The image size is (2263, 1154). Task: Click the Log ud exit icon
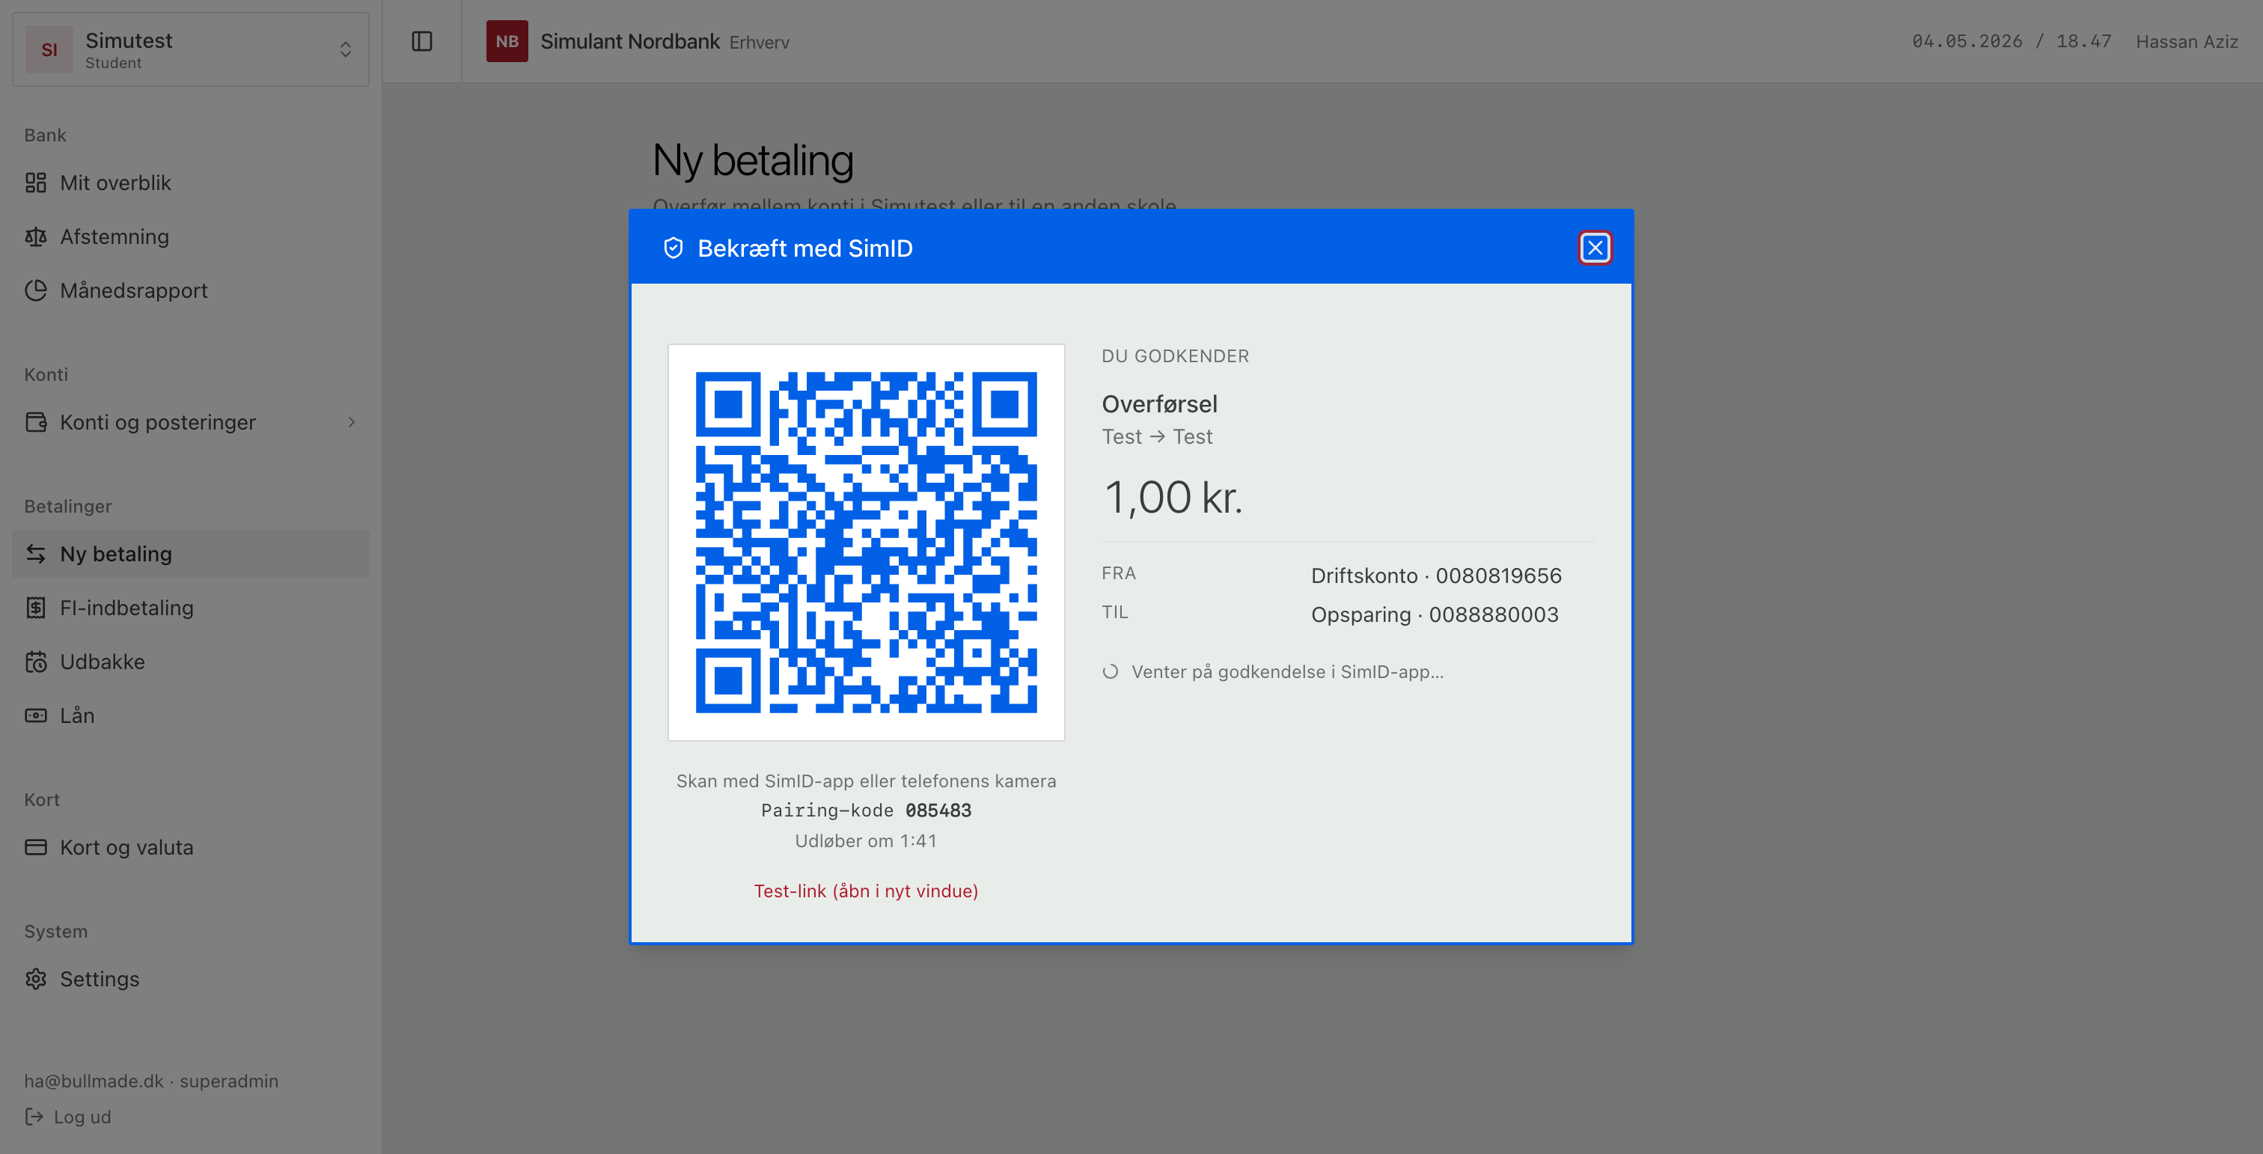[x=34, y=1117]
